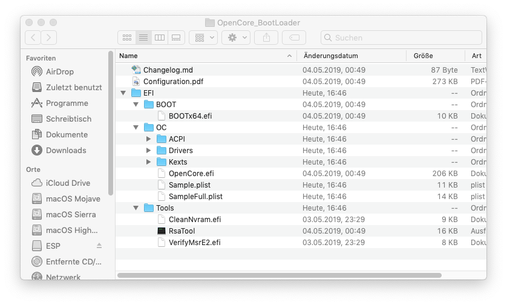The width and height of the screenshot is (507, 305).
Task: Open Downloads in the sidebar
Action: click(59, 151)
